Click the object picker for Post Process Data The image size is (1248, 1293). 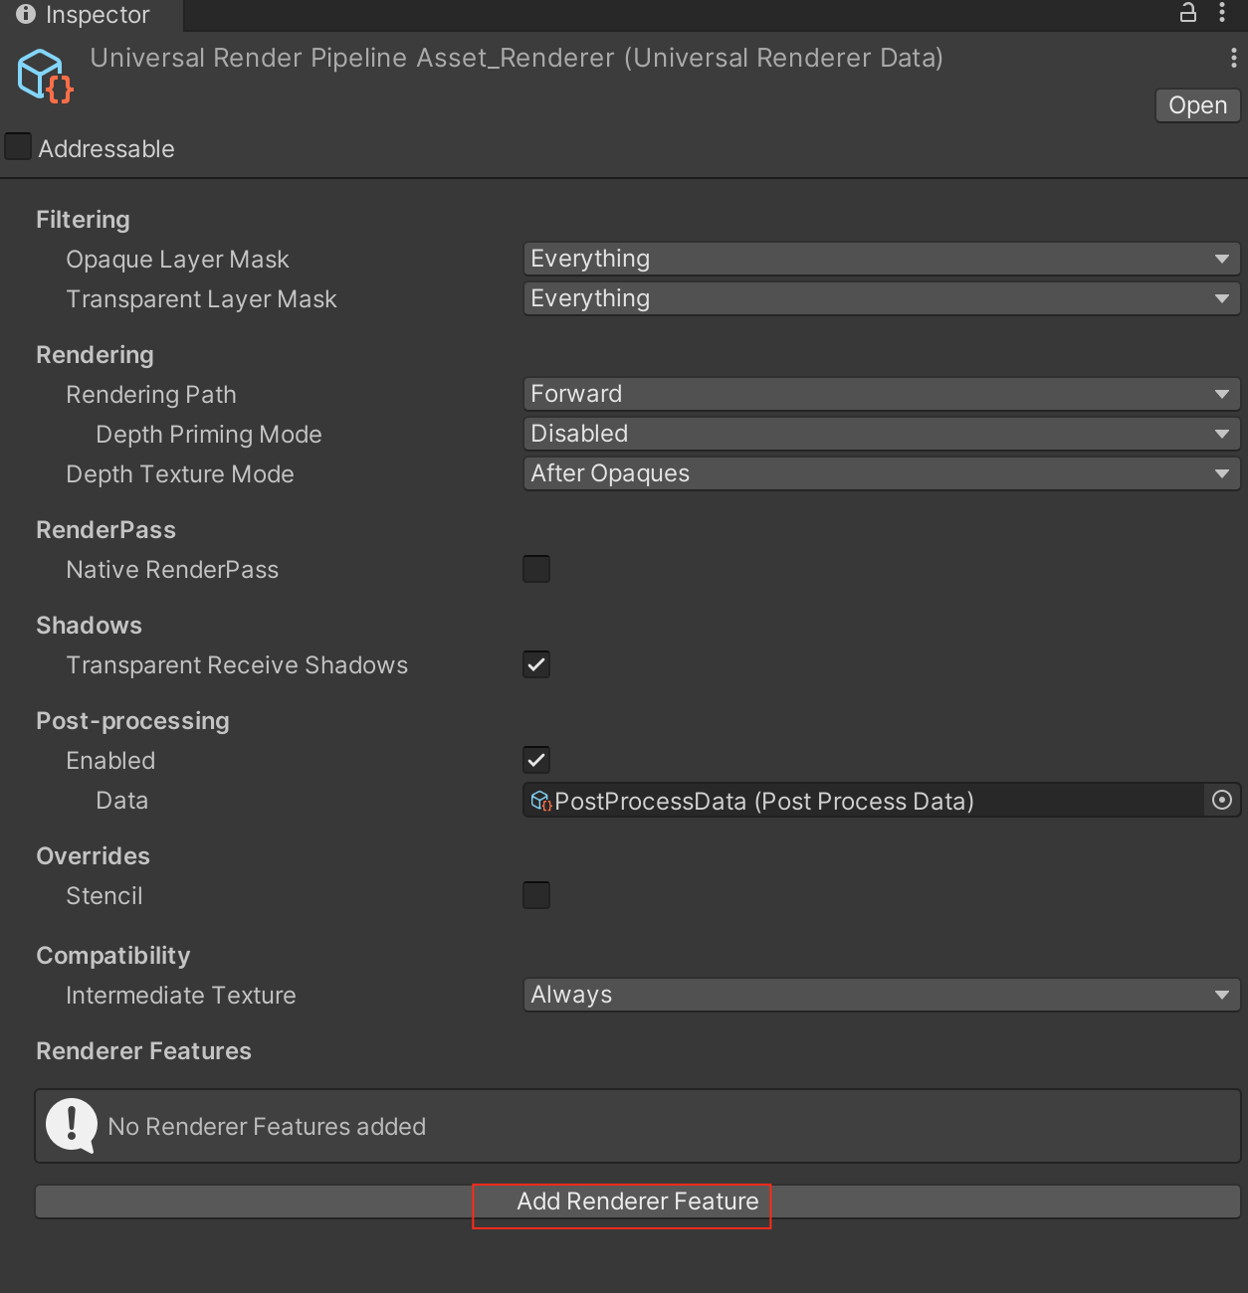pyautogui.click(x=1222, y=800)
